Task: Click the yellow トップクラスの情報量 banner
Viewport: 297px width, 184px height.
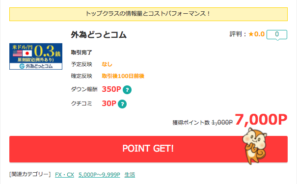Action: click(148, 14)
